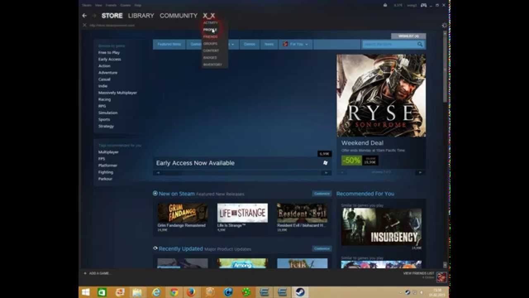
Task: Open the Games menu in menu bar
Action: (125, 5)
